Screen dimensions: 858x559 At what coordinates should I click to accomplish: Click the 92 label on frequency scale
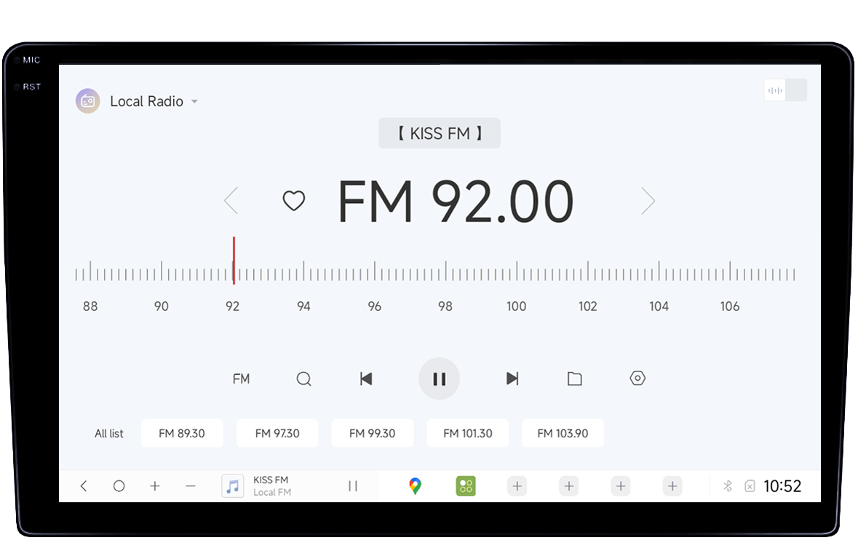(x=233, y=306)
